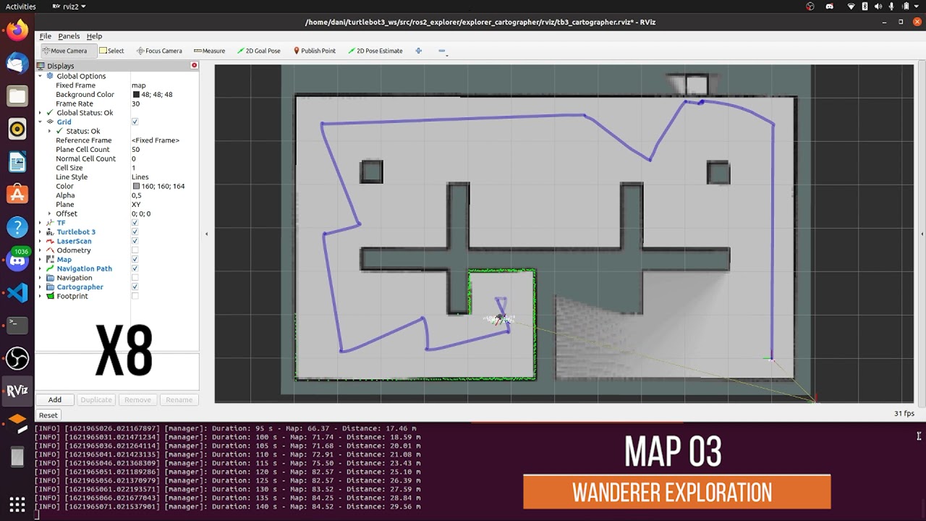Screen dimensions: 926x521
Task: Toggle the Cartographer display checkbox
Action: [135, 287]
